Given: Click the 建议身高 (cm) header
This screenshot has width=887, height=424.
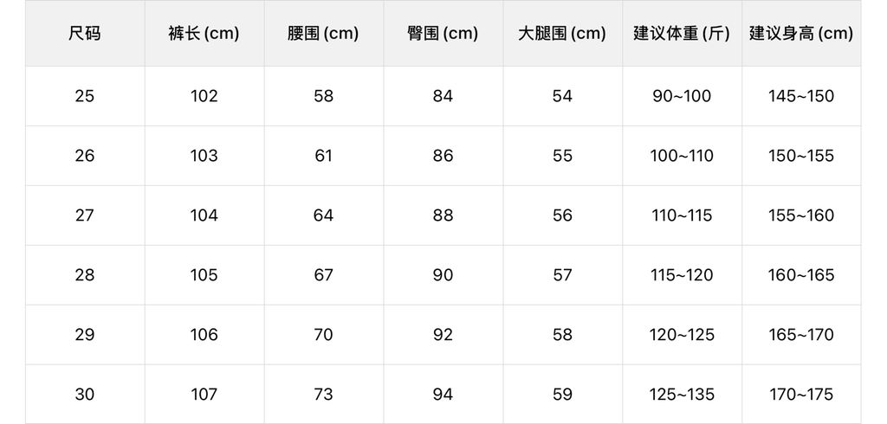Looking at the screenshot, I should click(801, 34).
